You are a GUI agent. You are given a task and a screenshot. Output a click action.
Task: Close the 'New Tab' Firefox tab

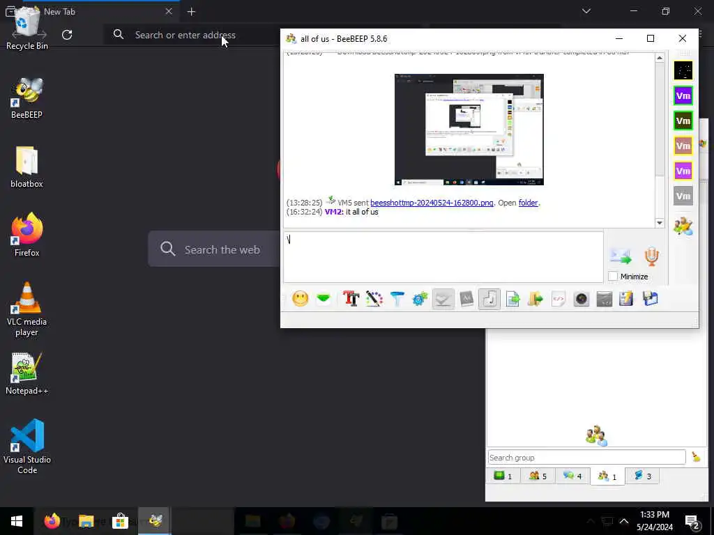pos(169,11)
